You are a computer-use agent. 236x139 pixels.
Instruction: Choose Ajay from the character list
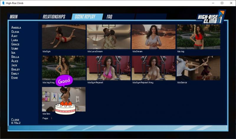pos(14,36)
